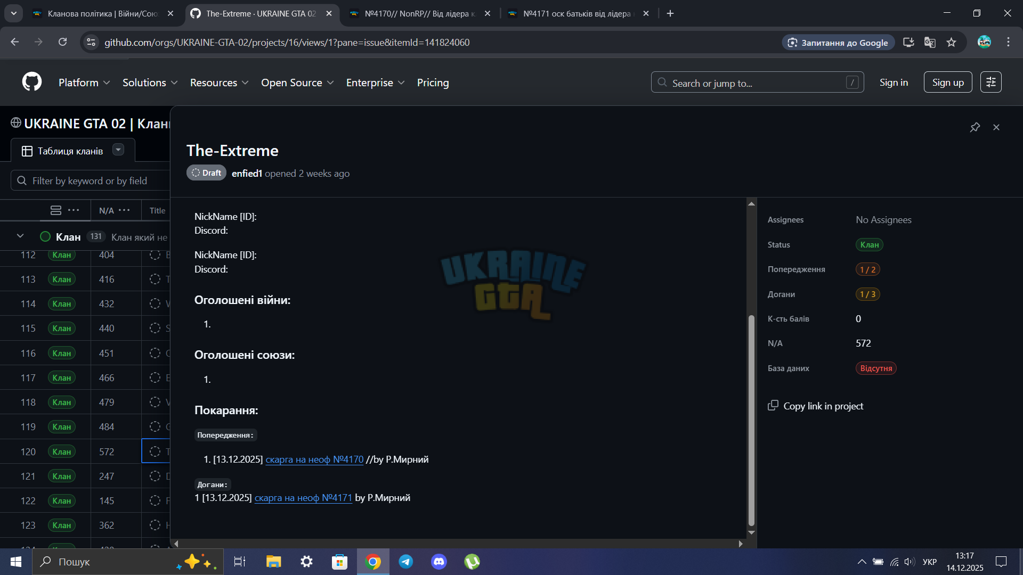
Task: Click N/A value 572 in sidebar
Action: pyautogui.click(x=863, y=343)
